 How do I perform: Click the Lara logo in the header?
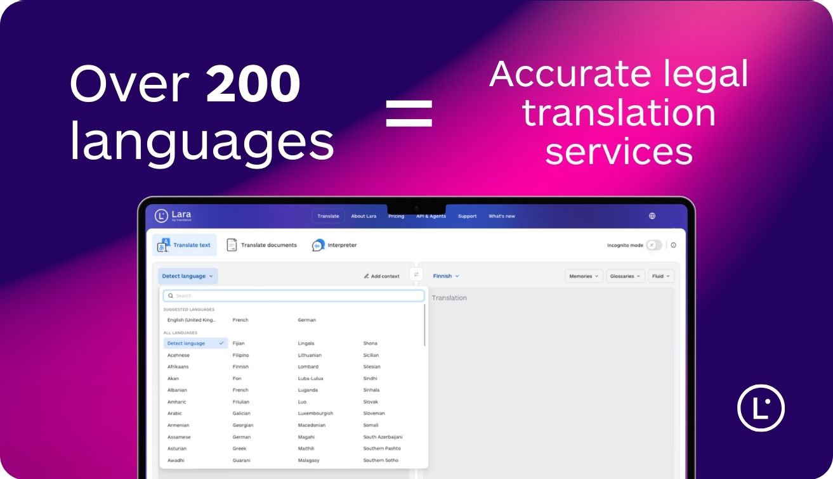[x=171, y=215]
